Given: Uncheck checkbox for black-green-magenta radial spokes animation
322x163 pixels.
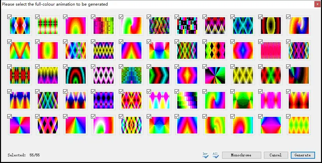Looking at the screenshot, I should click(204, 66).
